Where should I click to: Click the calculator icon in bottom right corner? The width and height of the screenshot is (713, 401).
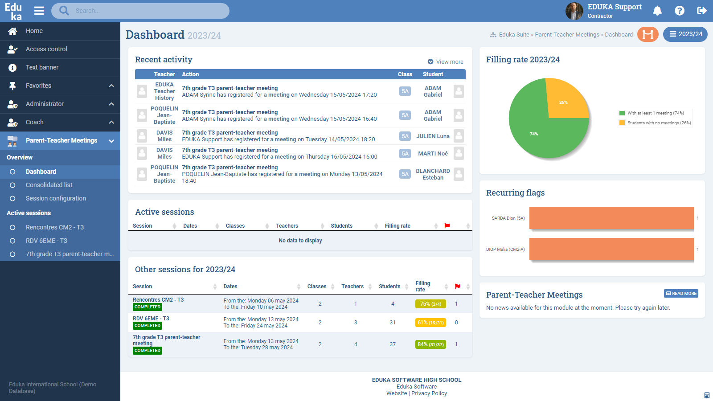(x=707, y=394)
